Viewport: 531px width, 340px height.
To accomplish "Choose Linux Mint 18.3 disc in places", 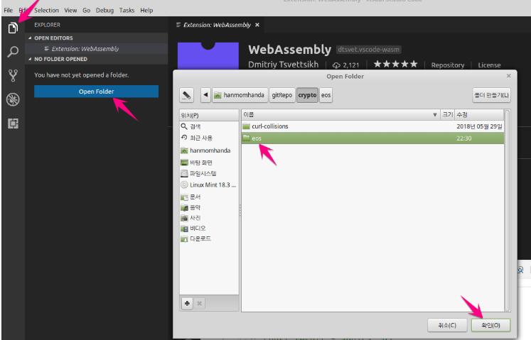I will tap(209, 185).
